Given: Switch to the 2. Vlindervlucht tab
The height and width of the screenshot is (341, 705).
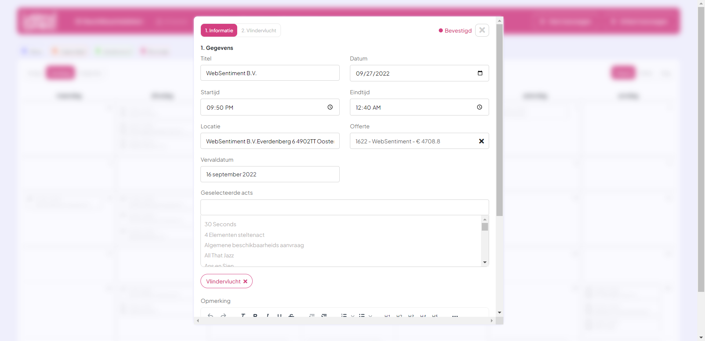Looking at the screenshot, I should (258, 30).
